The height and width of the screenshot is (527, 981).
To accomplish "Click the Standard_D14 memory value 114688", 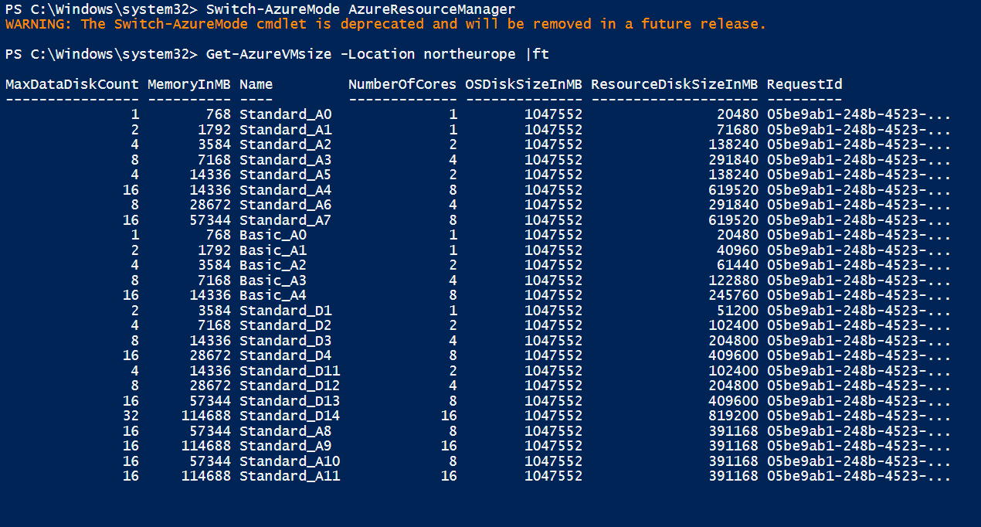I will click(x=206, y=416).
